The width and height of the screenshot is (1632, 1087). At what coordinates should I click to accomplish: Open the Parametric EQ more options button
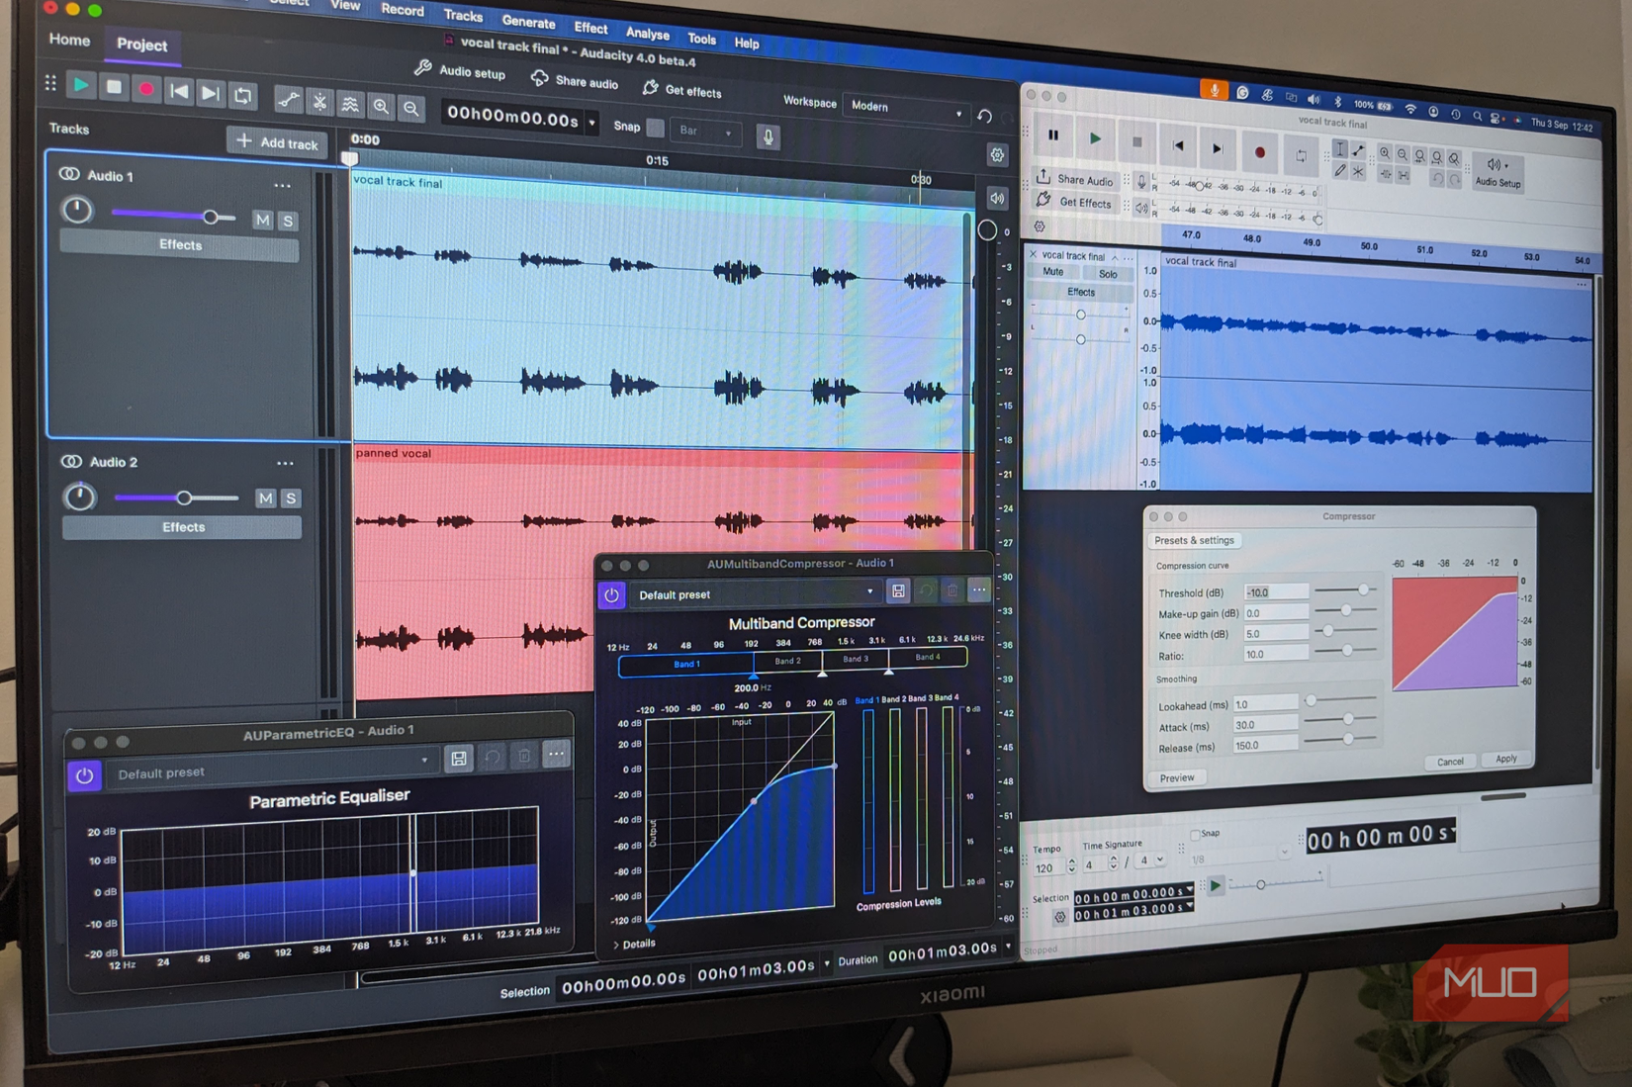tap(557, 755)
